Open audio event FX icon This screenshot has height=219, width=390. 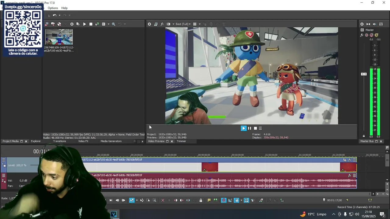coord(350,176)
